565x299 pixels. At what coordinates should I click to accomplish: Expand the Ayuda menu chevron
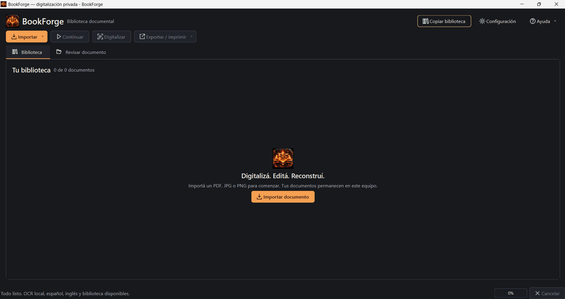click(555, 21)
